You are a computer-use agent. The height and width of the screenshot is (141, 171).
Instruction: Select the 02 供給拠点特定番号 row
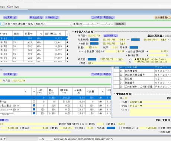pyautogui.click(x=142, y=75)
